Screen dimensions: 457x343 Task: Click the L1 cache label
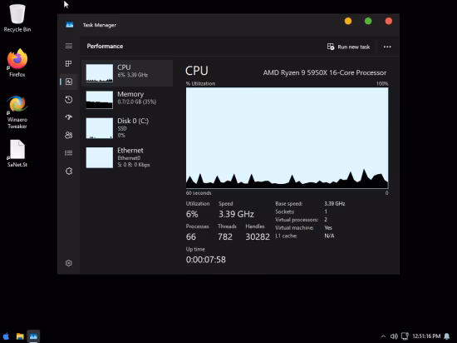(x=286, y=236)
